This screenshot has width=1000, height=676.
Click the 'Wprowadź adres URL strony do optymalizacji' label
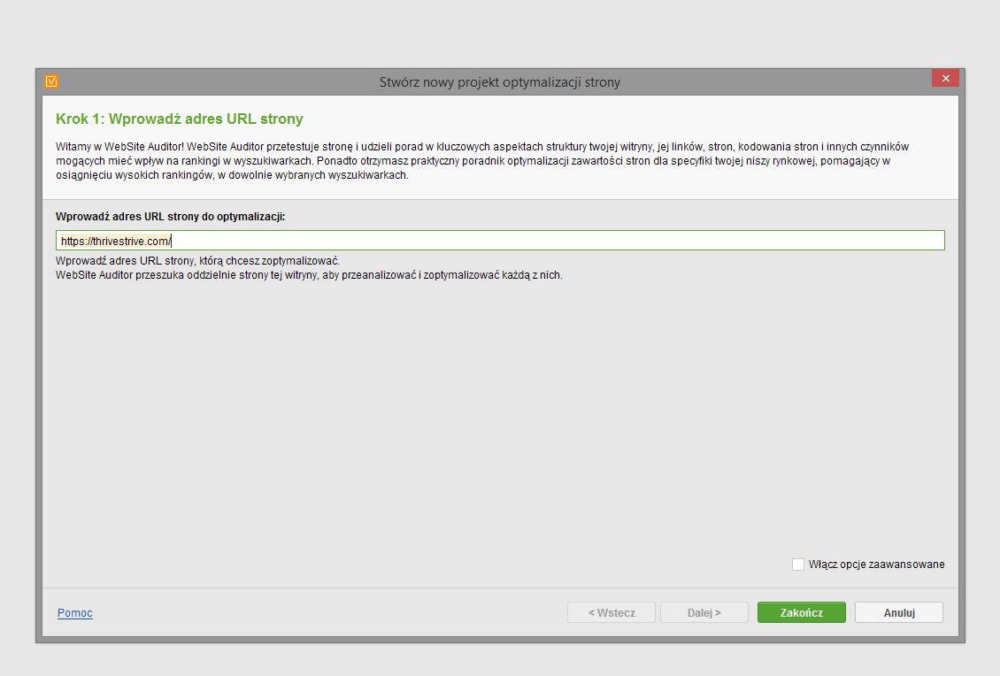pos(171,216)
